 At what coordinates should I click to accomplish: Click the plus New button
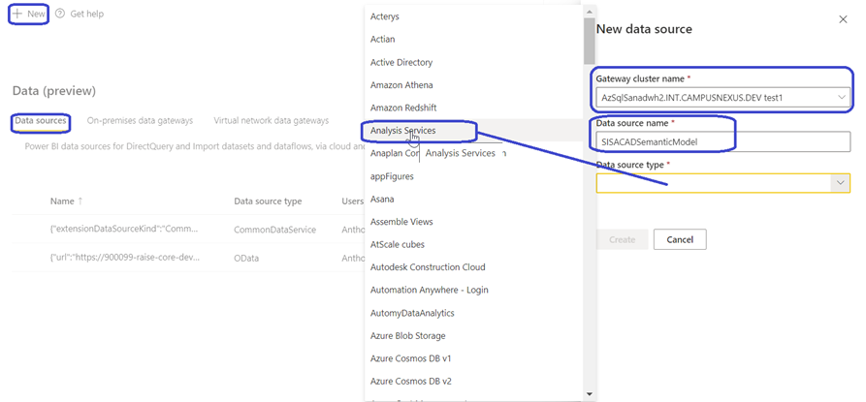coord(28,14)
